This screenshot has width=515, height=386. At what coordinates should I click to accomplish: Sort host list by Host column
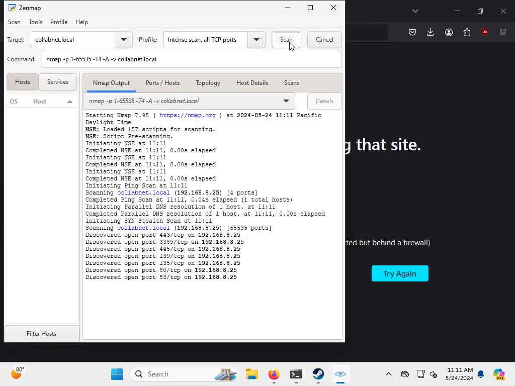click(x=40, y=102)
